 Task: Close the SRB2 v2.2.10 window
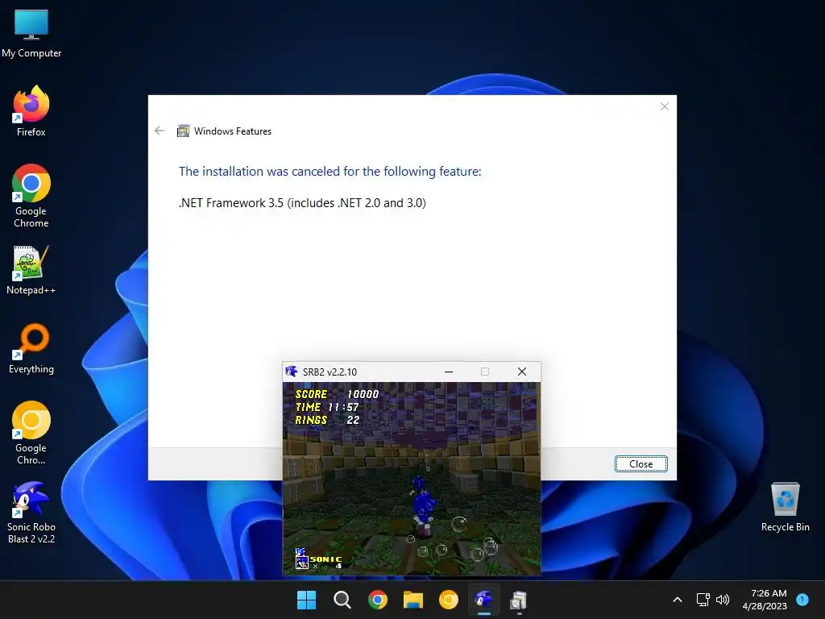tap(522, 372)
